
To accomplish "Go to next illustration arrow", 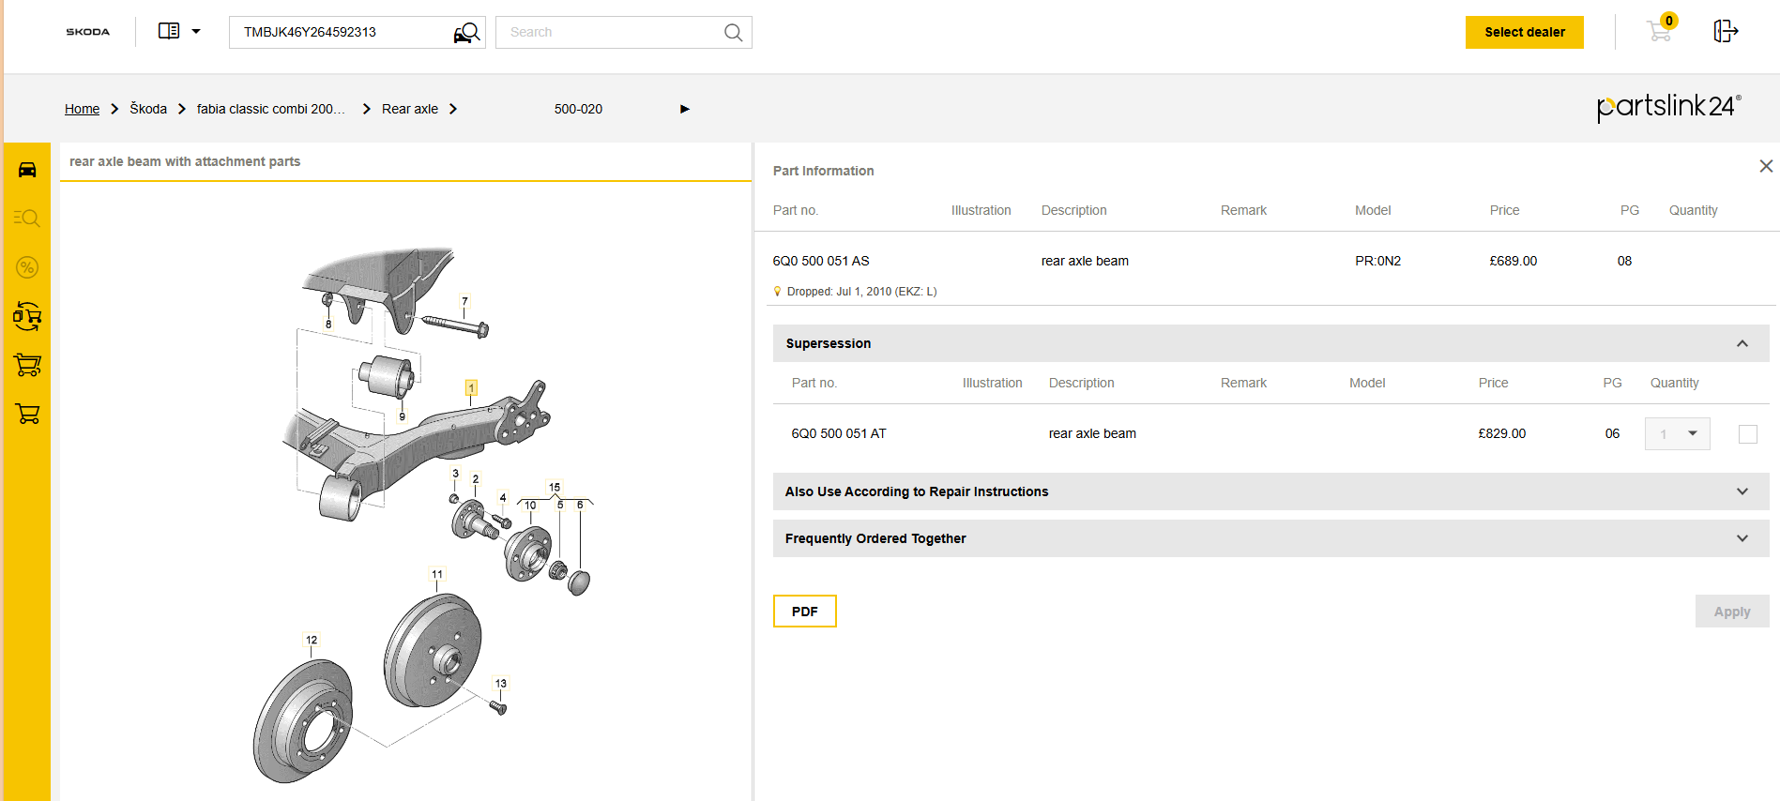I will click(685, 109).
